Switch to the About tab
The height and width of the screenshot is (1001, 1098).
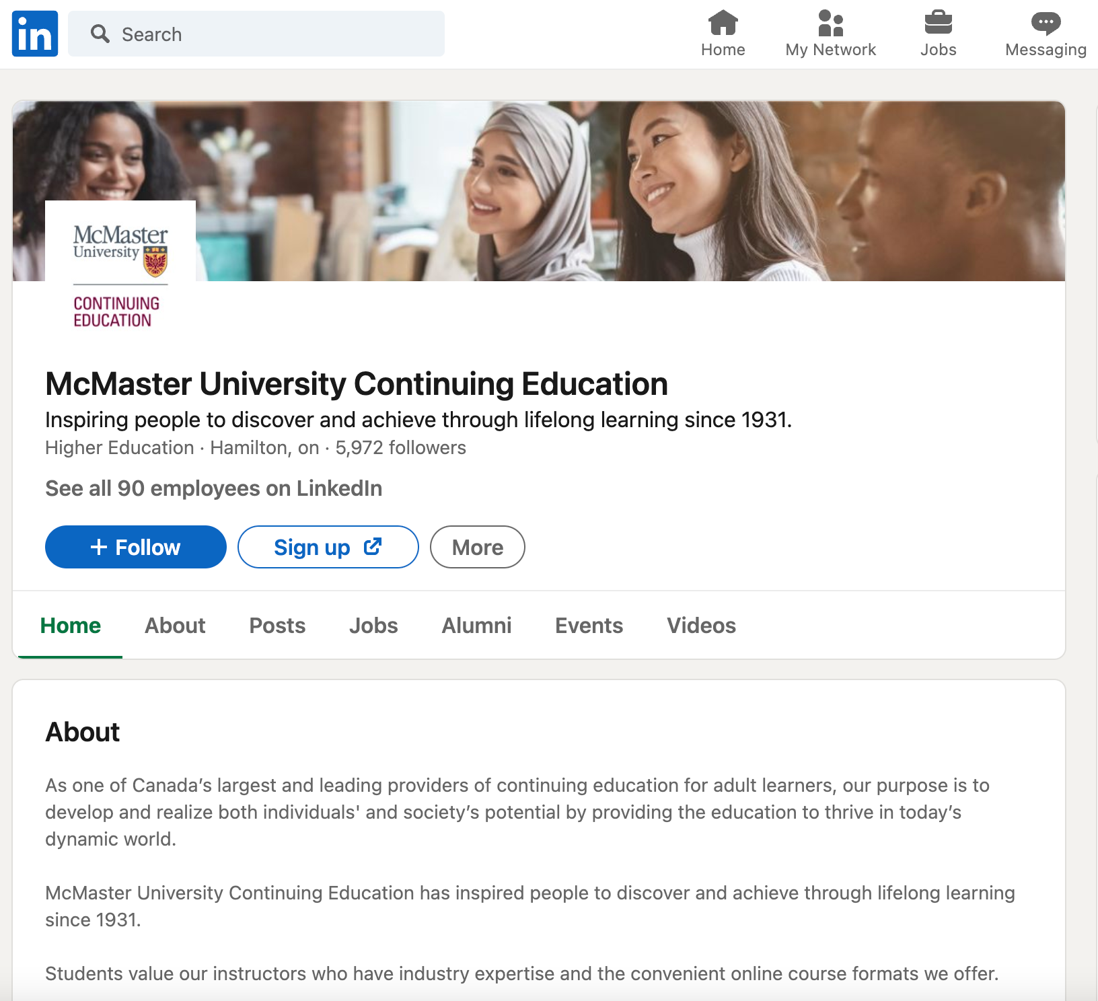[x=175, y=626]
